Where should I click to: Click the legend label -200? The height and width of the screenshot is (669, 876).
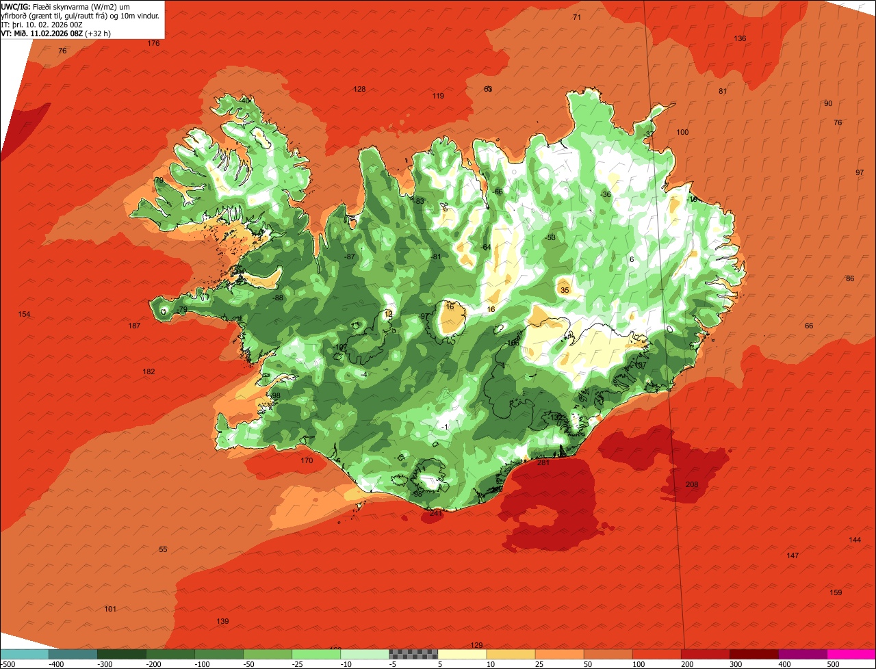[153, 664]
